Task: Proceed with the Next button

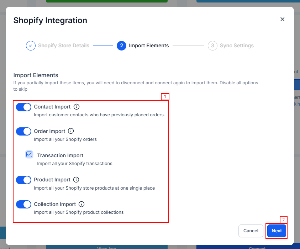Action: 277,231
